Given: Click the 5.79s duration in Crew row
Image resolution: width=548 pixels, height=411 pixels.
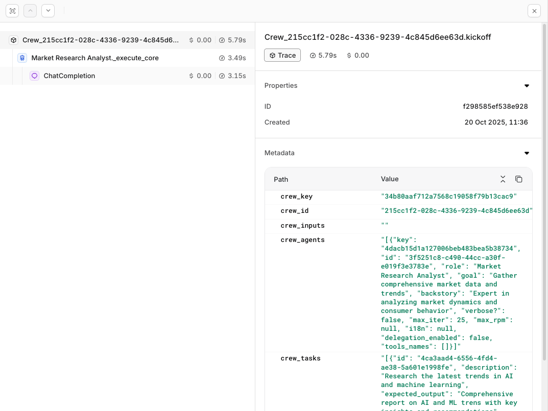Looking at the screenshot, I should pos(232,40).
